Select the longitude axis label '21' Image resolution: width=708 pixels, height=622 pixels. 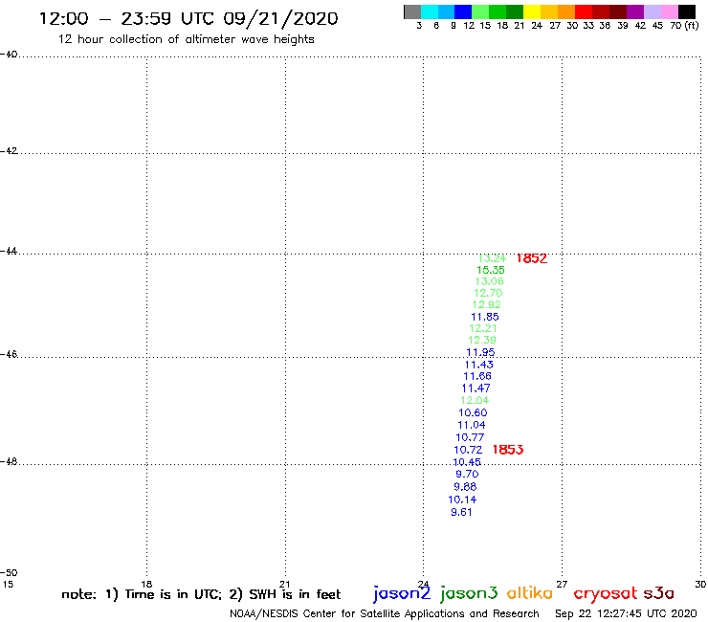[285, 585]
